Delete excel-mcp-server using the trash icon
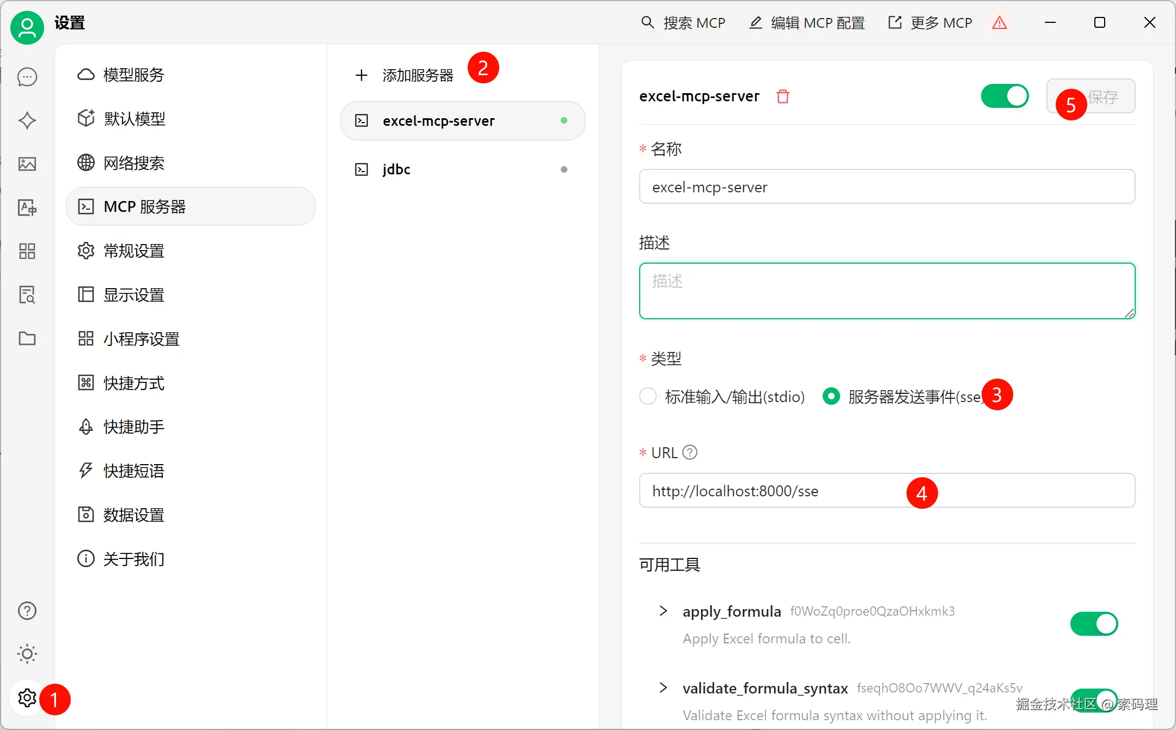Screen dimensions: 1176x730 [783, 96]
